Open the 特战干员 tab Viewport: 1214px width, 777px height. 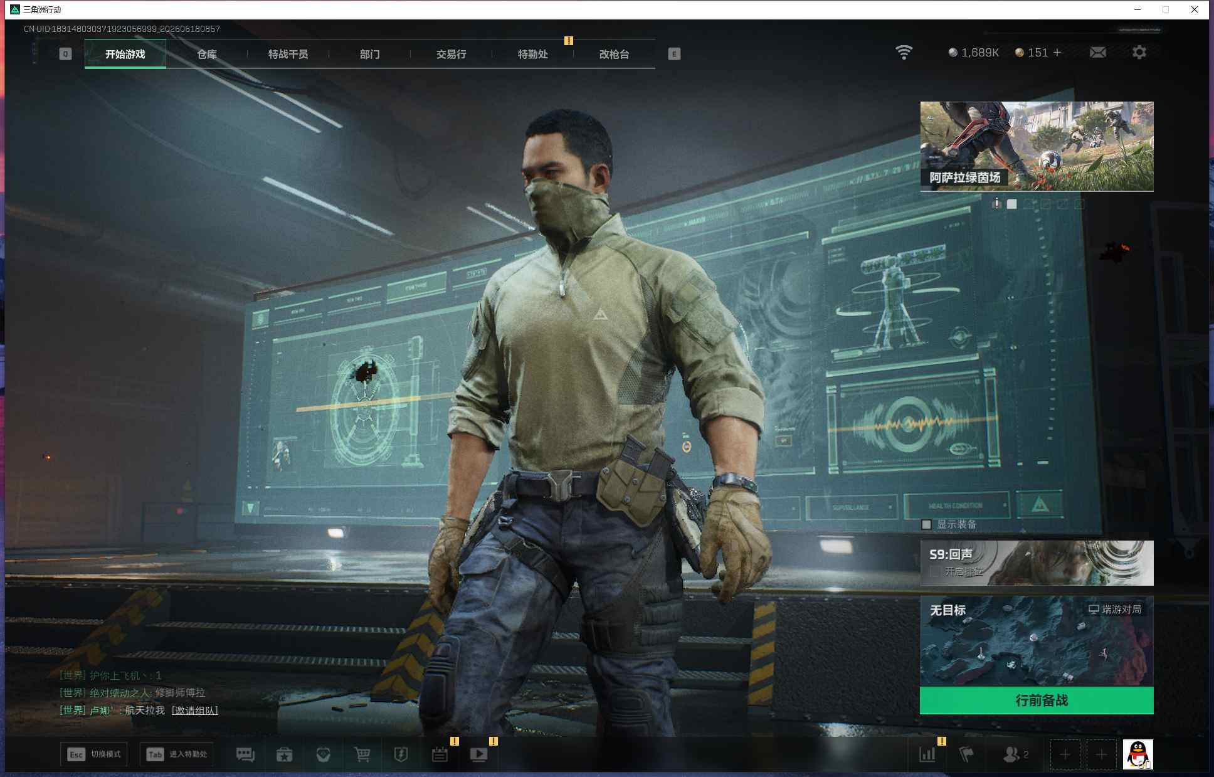(x=288, y=54)
